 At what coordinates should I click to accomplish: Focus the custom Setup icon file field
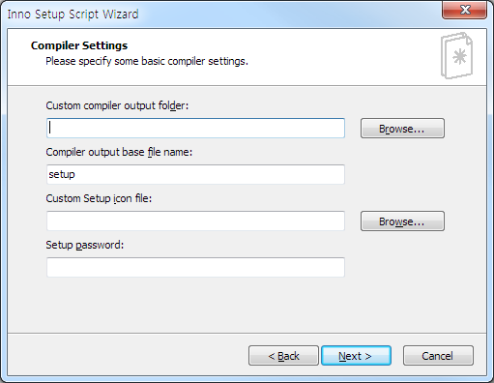click(x=195, y=221)
